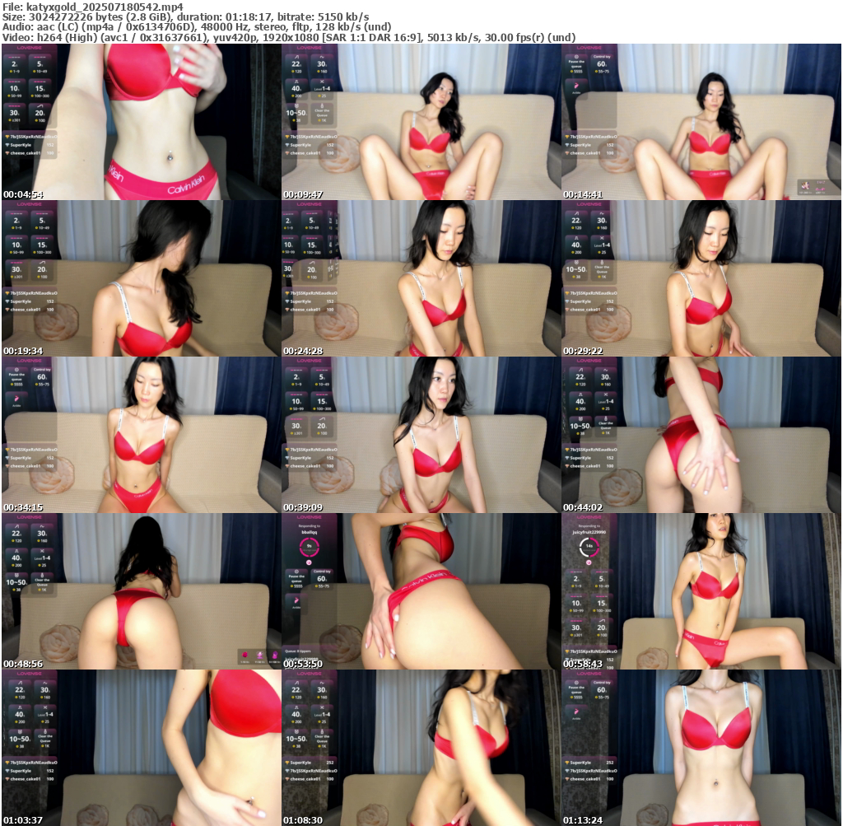This screenshot has height=826, width=843.
Task: Click the Video line with h264 (High)
Action: 289,37
